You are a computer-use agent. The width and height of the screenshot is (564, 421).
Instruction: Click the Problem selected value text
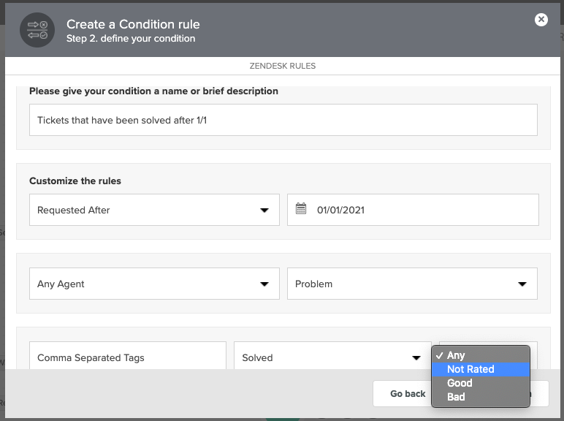point(313,284)
